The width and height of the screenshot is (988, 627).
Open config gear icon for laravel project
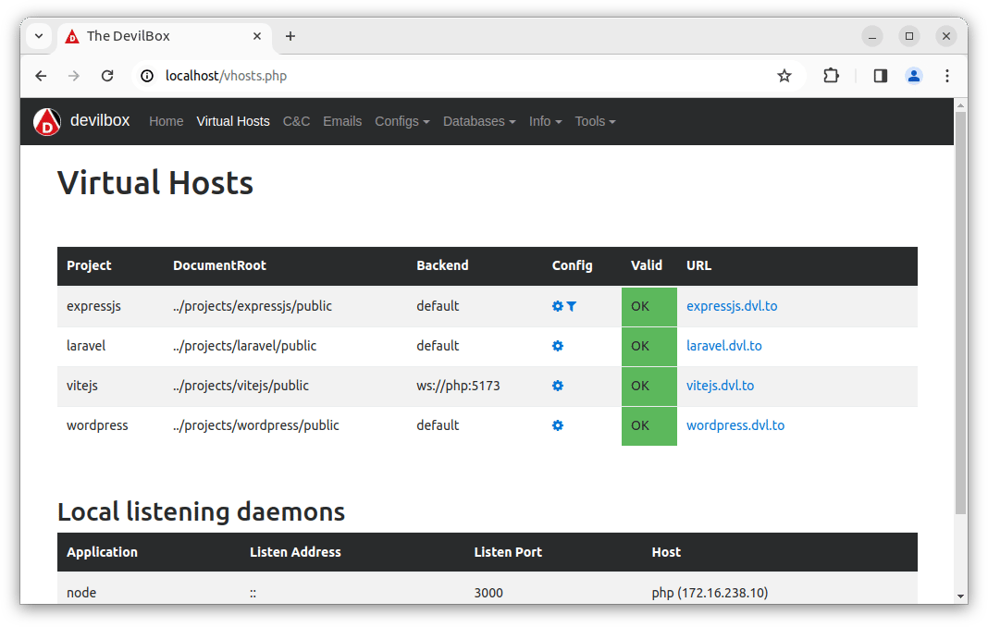click(x=557, y=346)
